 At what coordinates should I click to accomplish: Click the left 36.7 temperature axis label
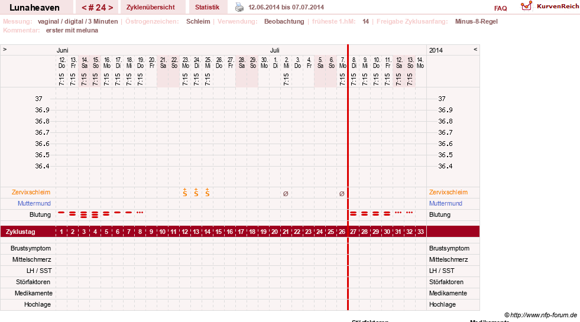(x=42, y=132)
